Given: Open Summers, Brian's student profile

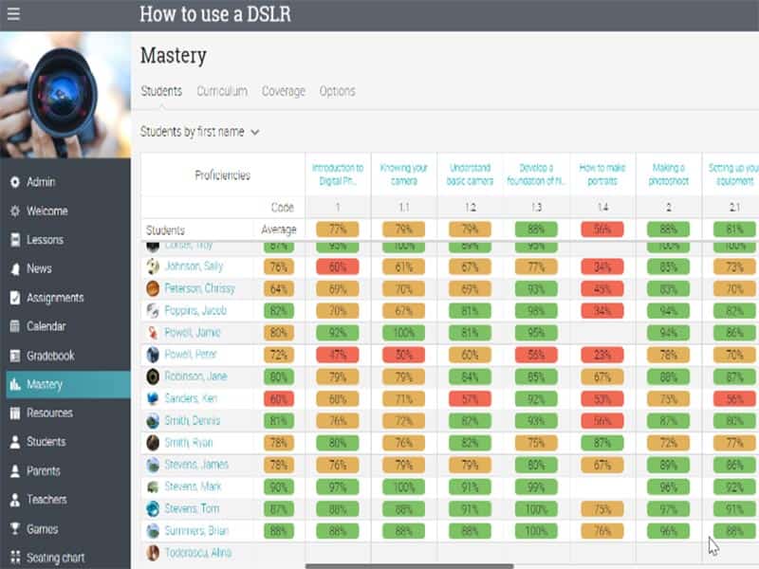Looking at the screenshot, I should pos(196,531).
